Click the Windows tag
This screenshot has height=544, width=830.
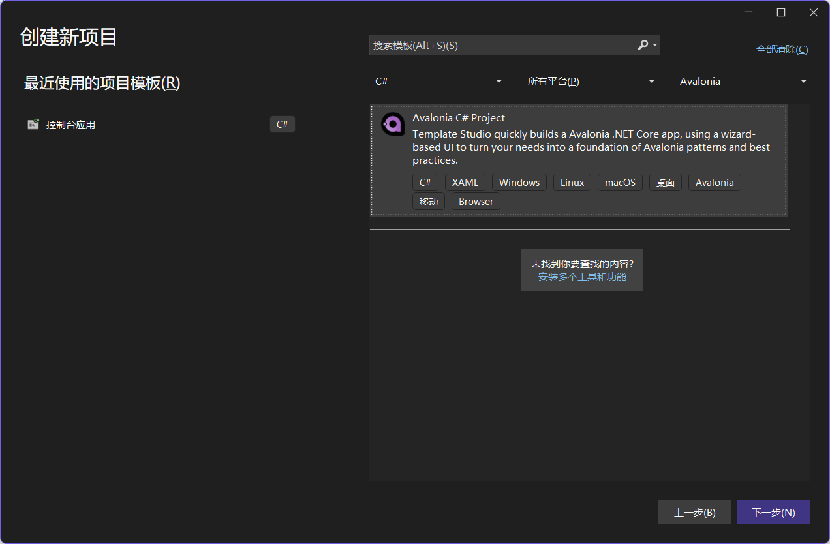click(x=519, y=183)
